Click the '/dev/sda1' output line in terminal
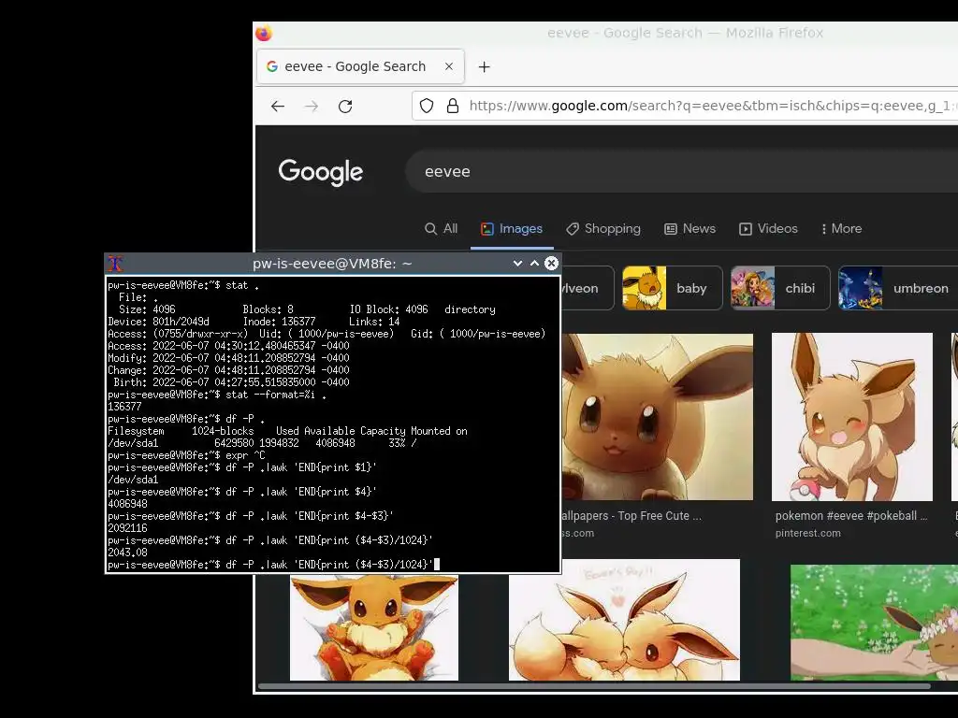The image size is (958, 718). coord(133,480)
